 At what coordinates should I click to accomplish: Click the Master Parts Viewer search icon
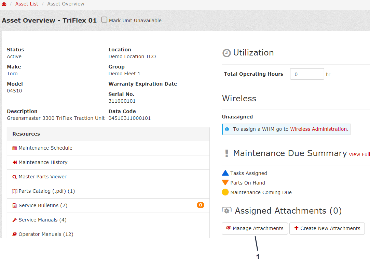[x=14, y=177]
